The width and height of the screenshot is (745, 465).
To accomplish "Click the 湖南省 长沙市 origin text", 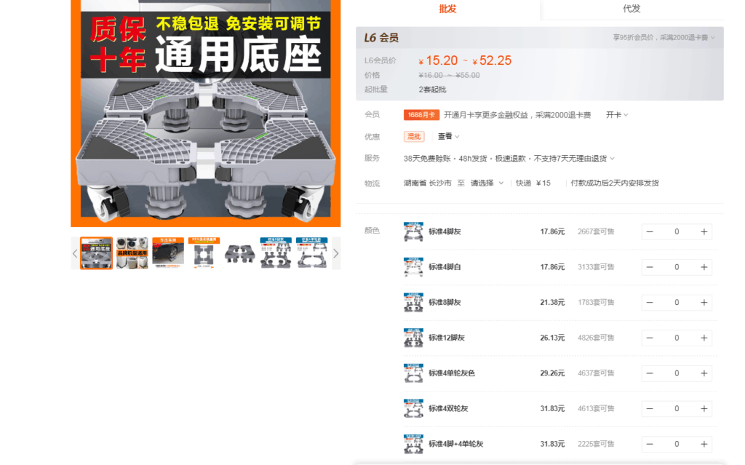I will 428,183.
